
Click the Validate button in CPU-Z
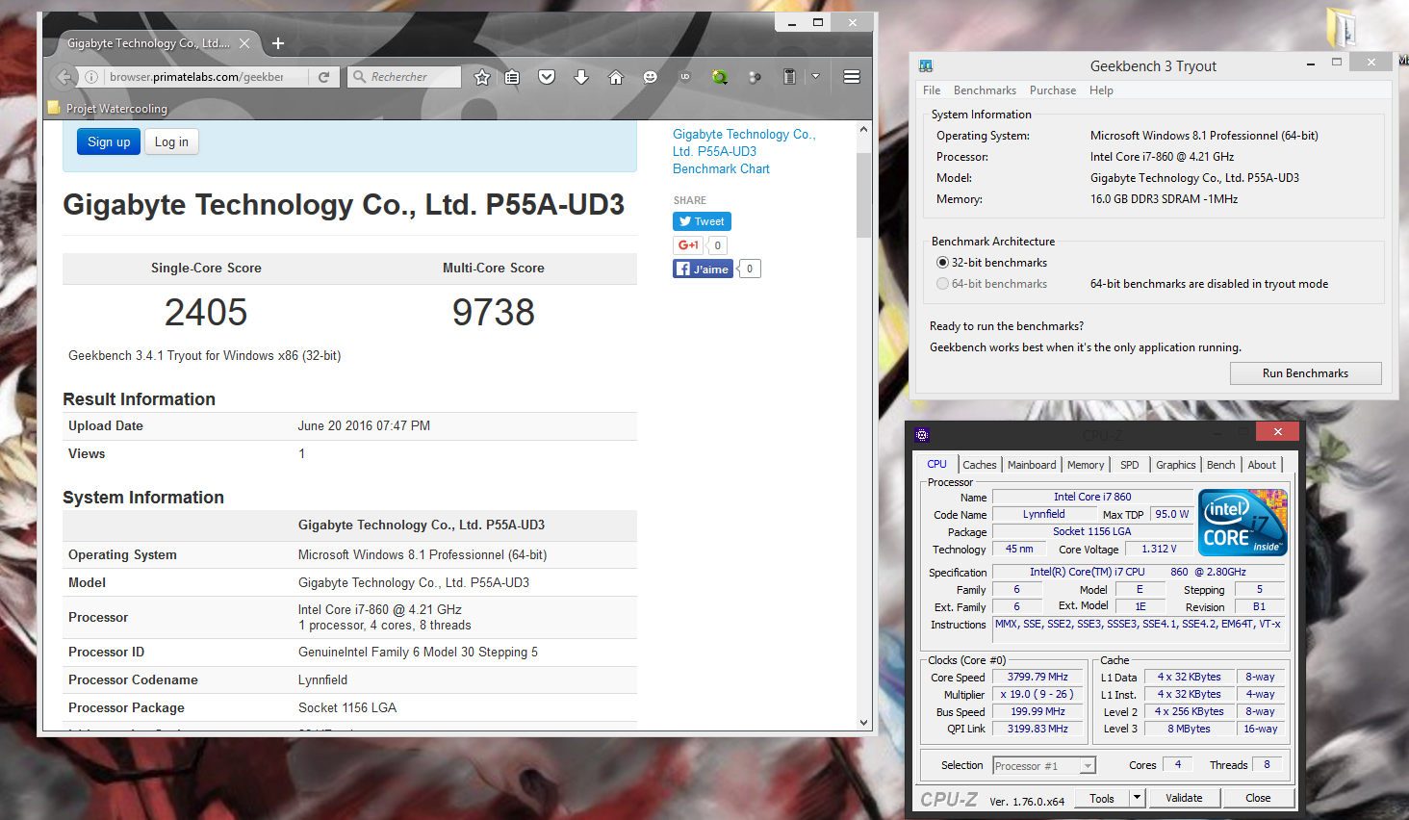[x=1184, y=798]
